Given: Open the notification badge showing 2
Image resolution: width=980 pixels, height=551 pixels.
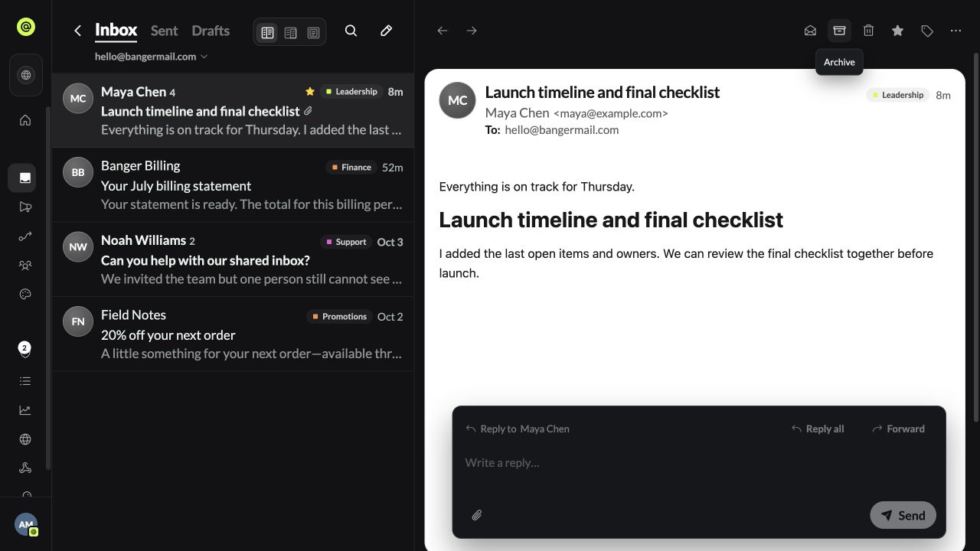Looking at the screenshot, I should [x=24, y=349].
